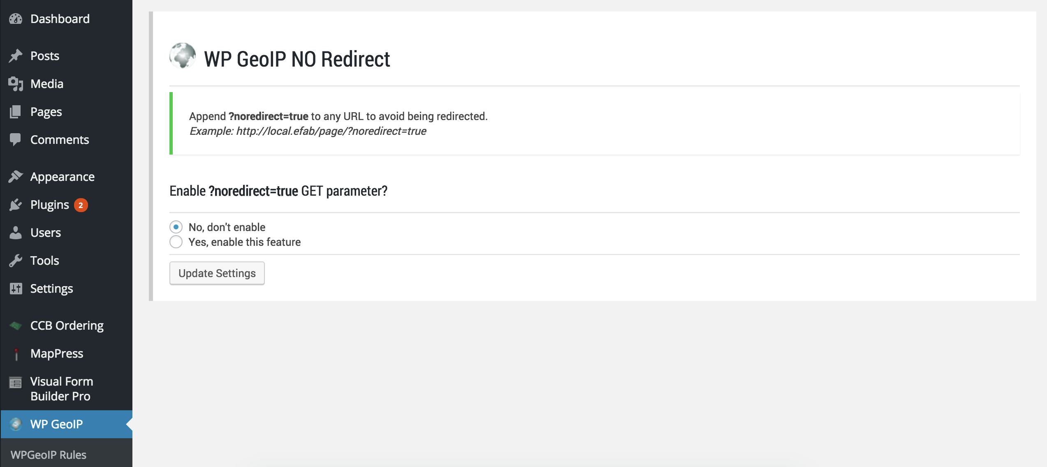Open Comments via the speech bubble icon
The height and width of the screenshot is (467, 1047).
click(16, 139)
